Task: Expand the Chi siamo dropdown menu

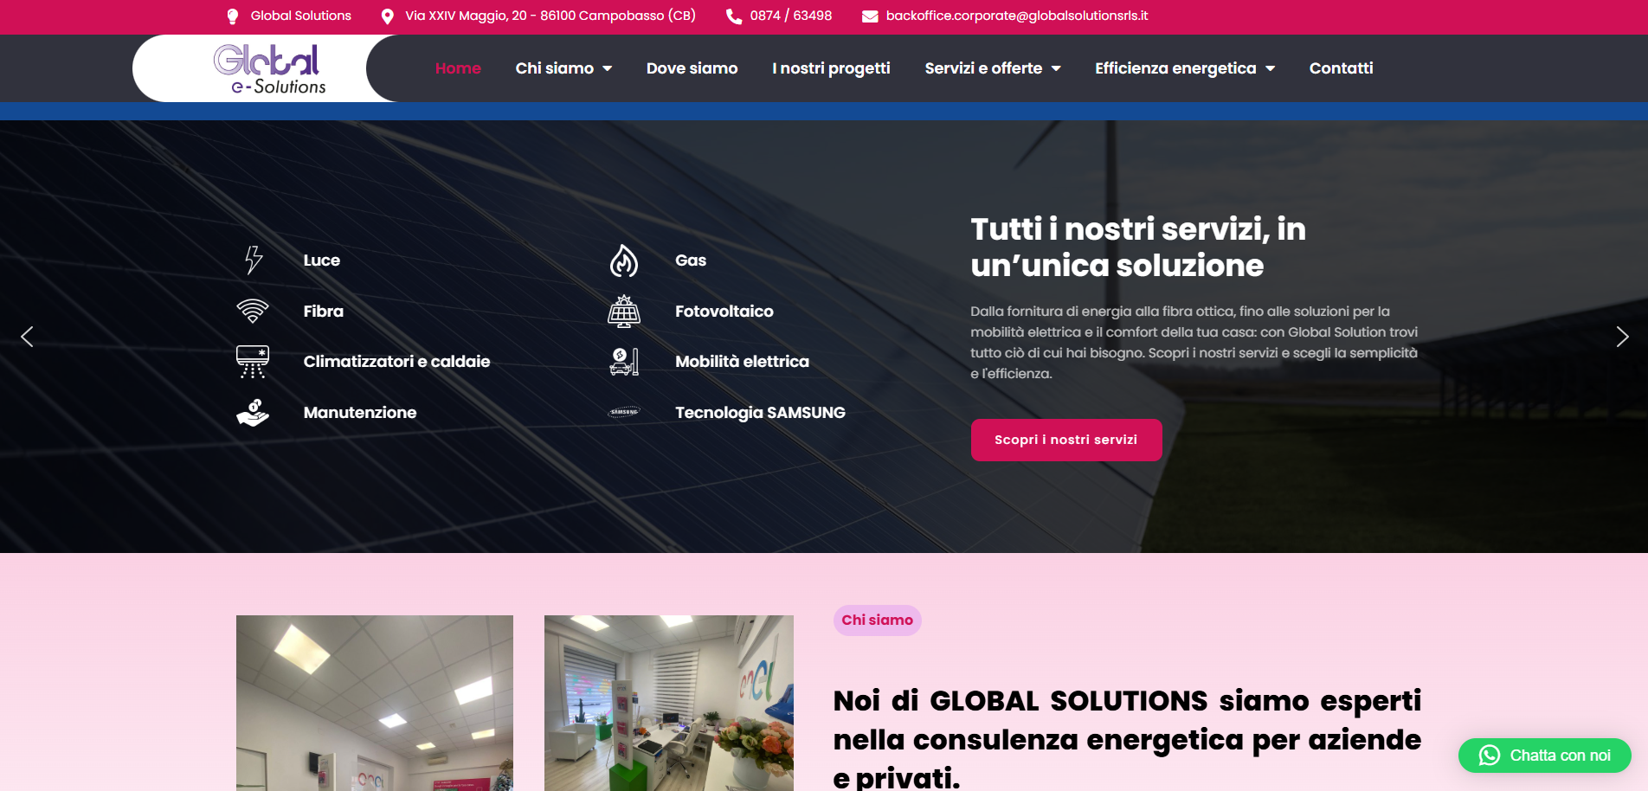Action: 563,68
